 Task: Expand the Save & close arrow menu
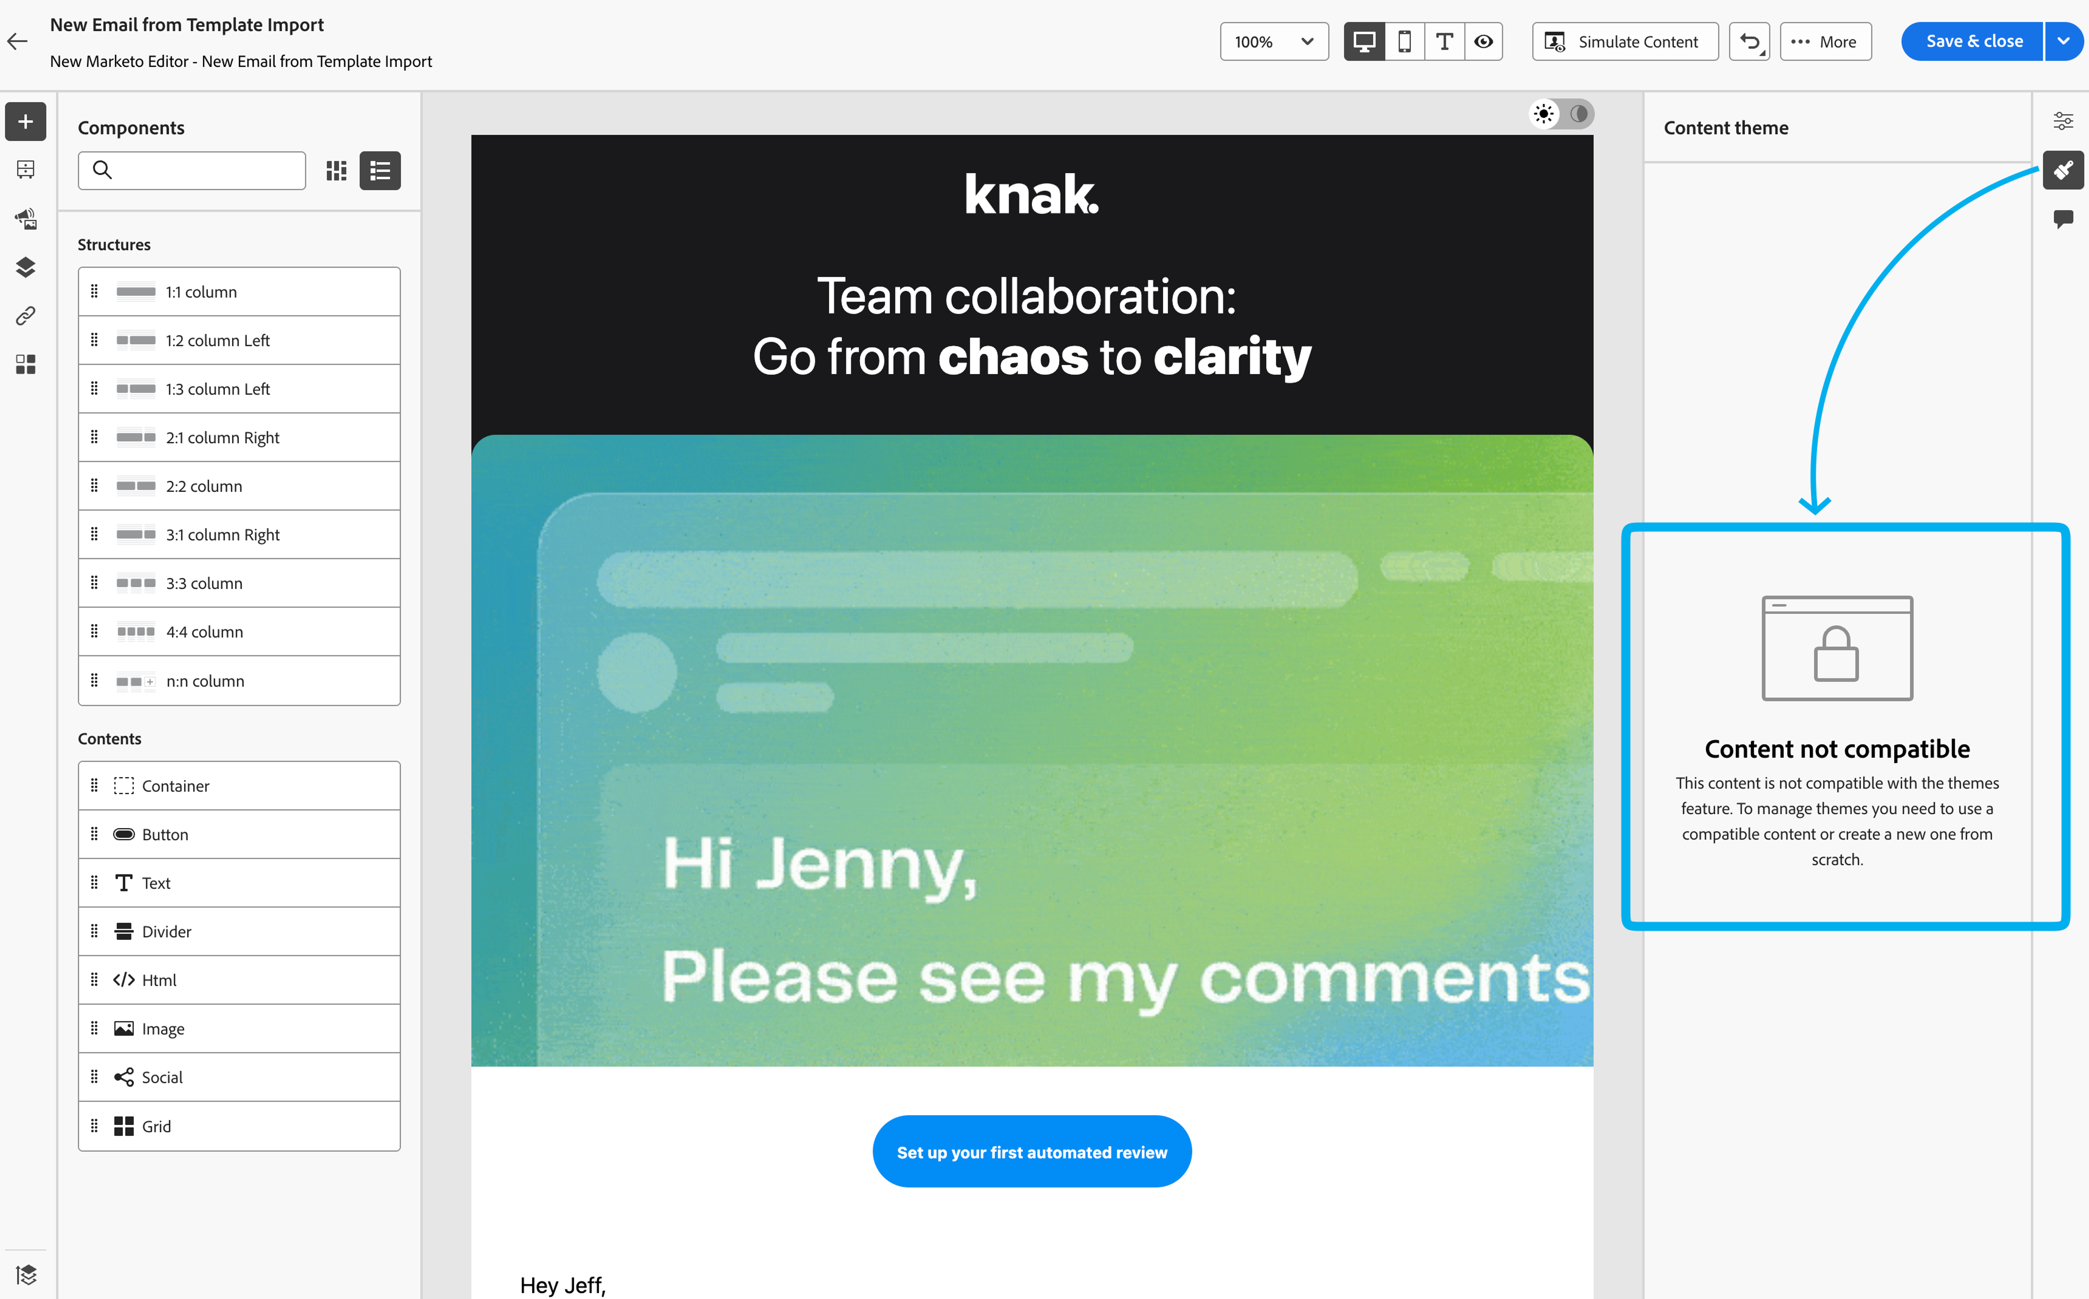[x=2063, y=41]
